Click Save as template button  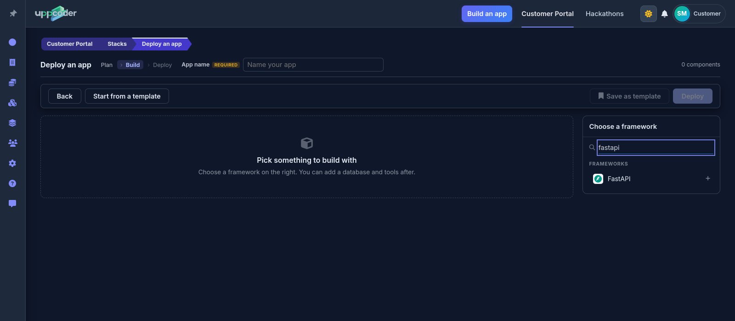(629, 96)
